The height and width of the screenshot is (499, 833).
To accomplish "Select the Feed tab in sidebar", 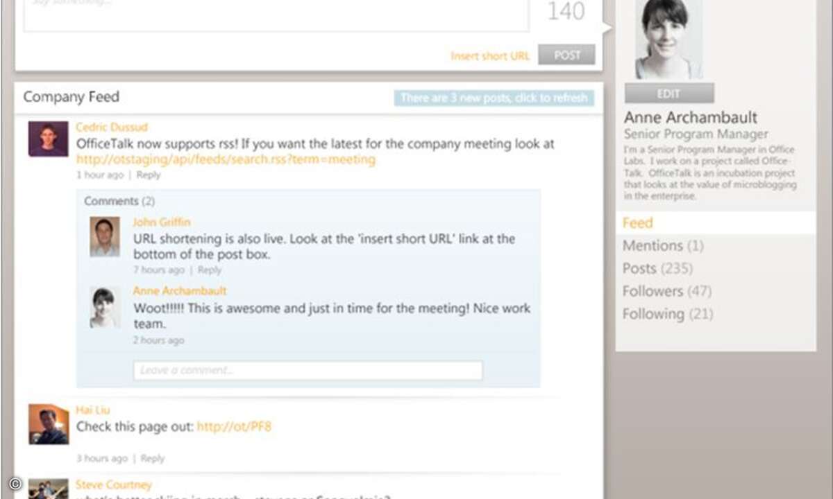I will point(716,222).
